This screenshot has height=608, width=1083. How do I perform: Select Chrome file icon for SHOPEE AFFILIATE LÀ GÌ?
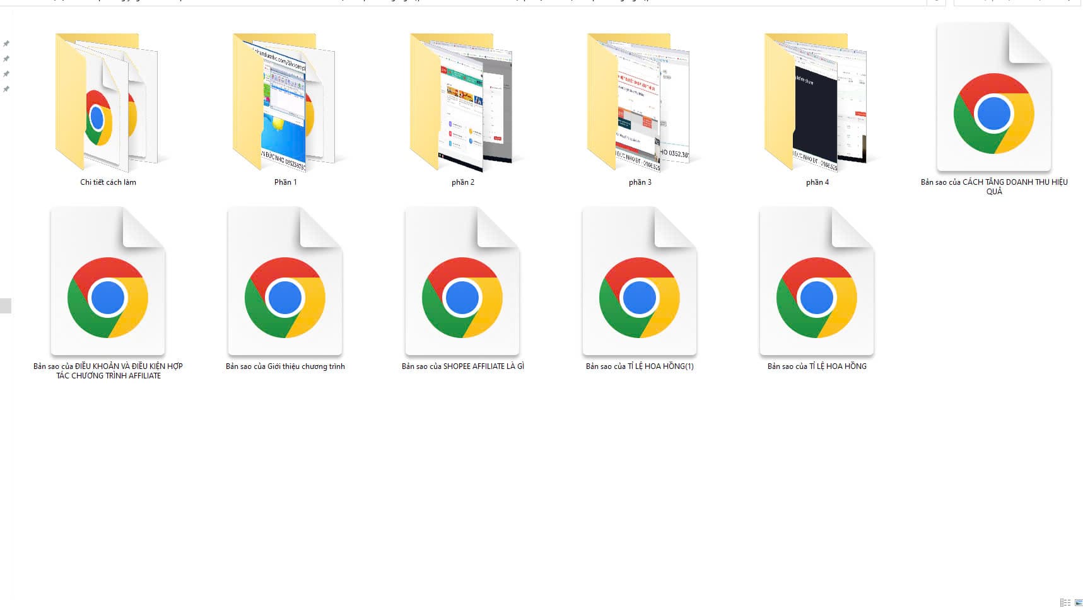(x=462, y=281)
